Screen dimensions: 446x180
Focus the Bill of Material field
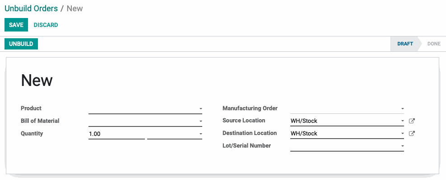click(143, 121)
